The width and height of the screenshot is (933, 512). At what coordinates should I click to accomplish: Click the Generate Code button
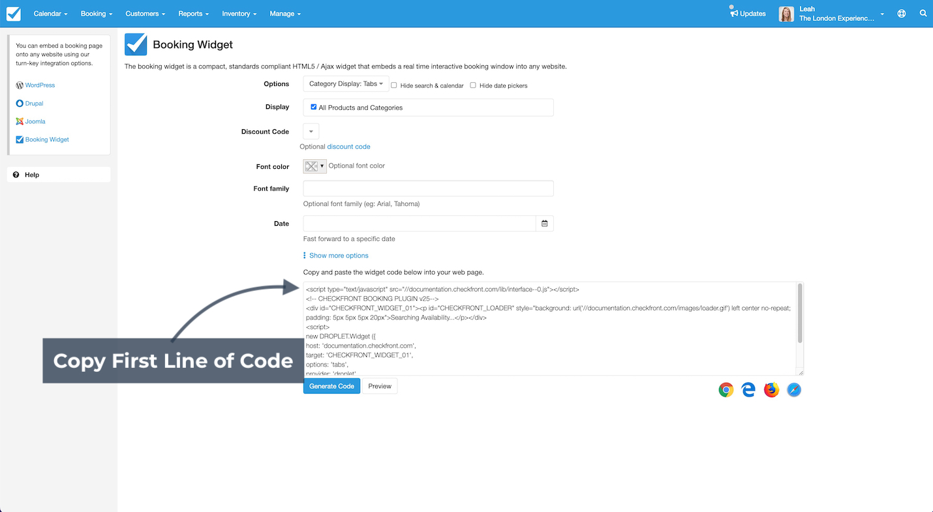(331, 386)
